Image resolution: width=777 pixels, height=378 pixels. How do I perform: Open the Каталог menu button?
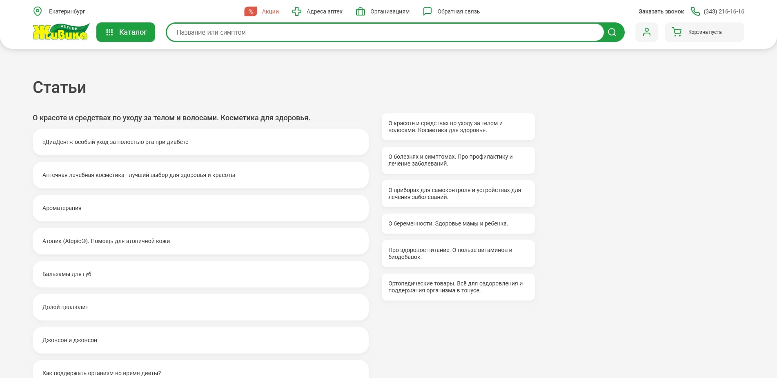tap(126, 32)
